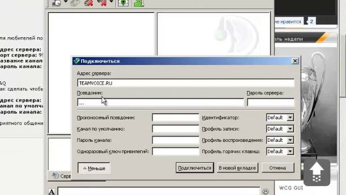Click into the Псевдоним input field
346x195 pixels.
(x=161, y=102)
